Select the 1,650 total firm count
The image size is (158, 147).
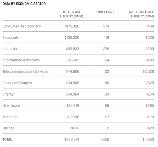105,140
